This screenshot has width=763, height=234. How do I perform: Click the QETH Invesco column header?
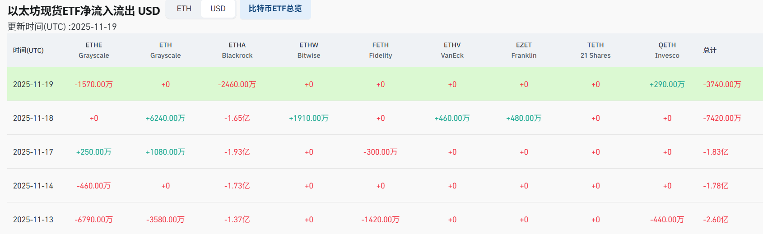click(667, 50)
